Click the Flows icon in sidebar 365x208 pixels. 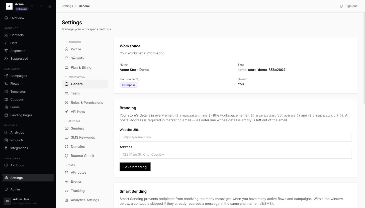click(6, 84)
